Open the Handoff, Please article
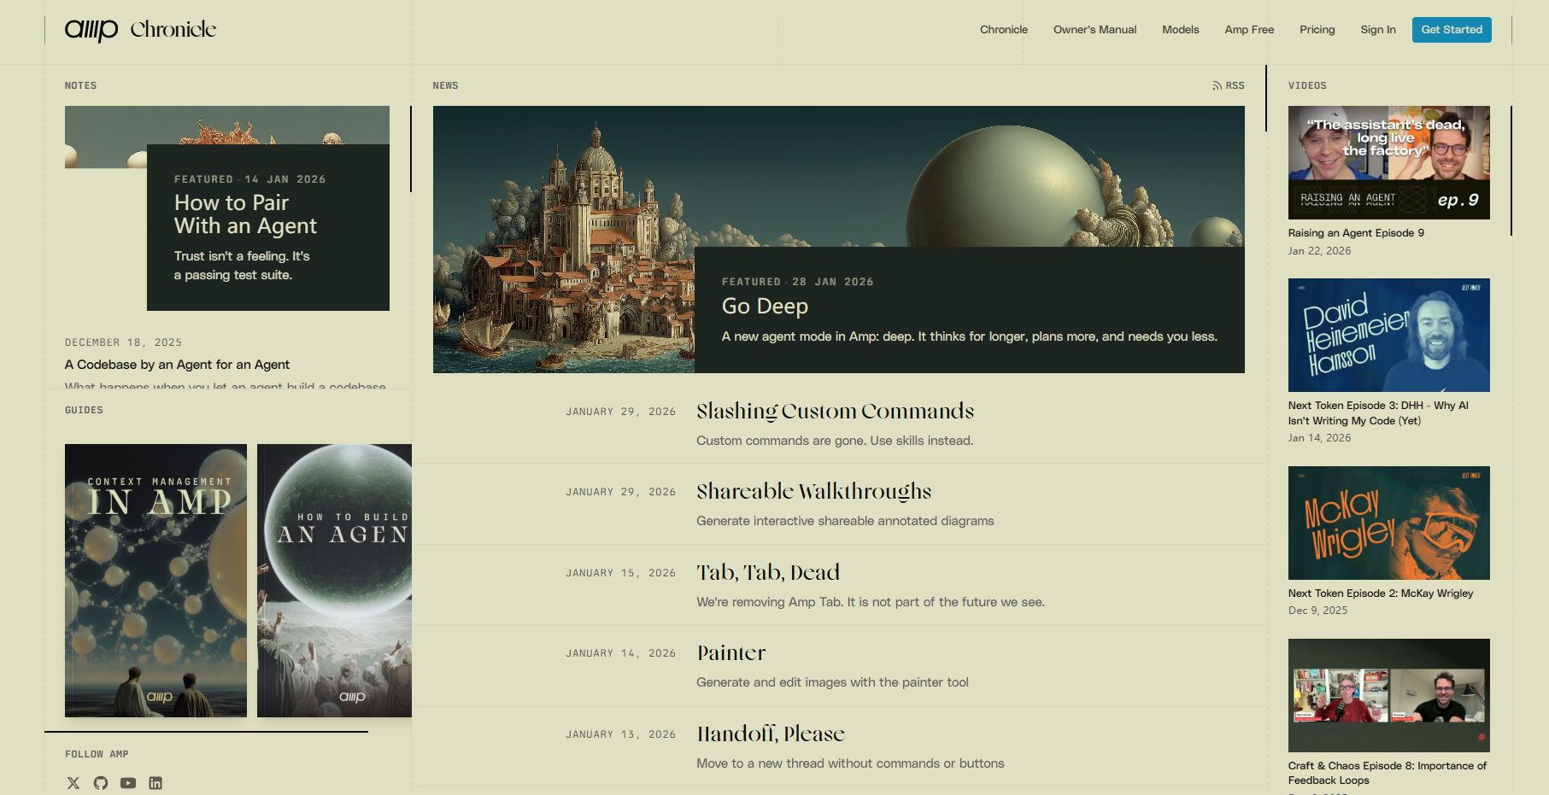 (x=771, y=734)
